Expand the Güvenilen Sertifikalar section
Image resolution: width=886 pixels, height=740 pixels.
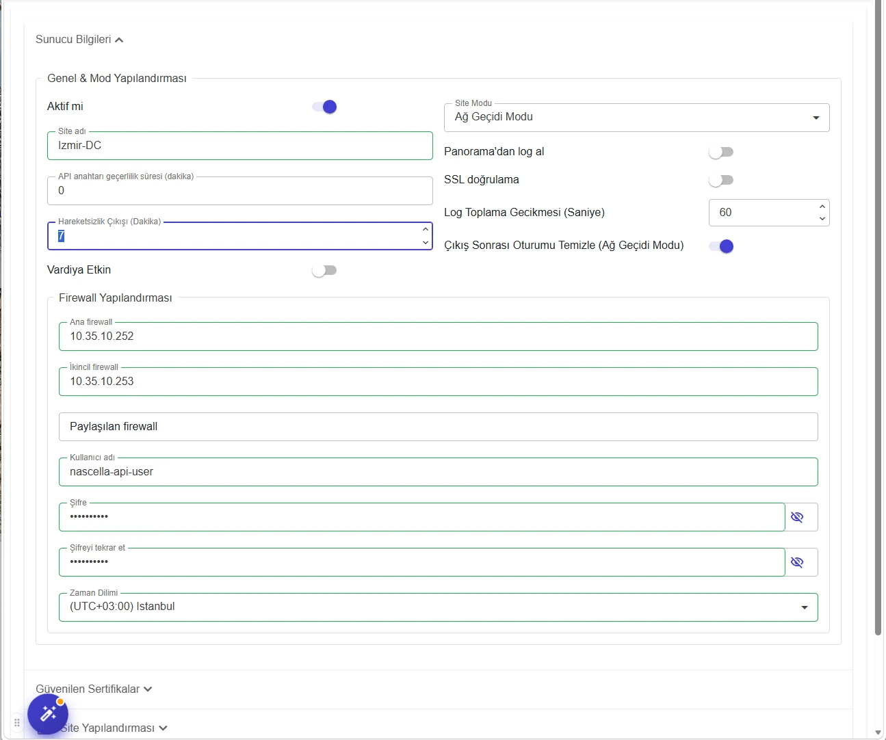94,689
